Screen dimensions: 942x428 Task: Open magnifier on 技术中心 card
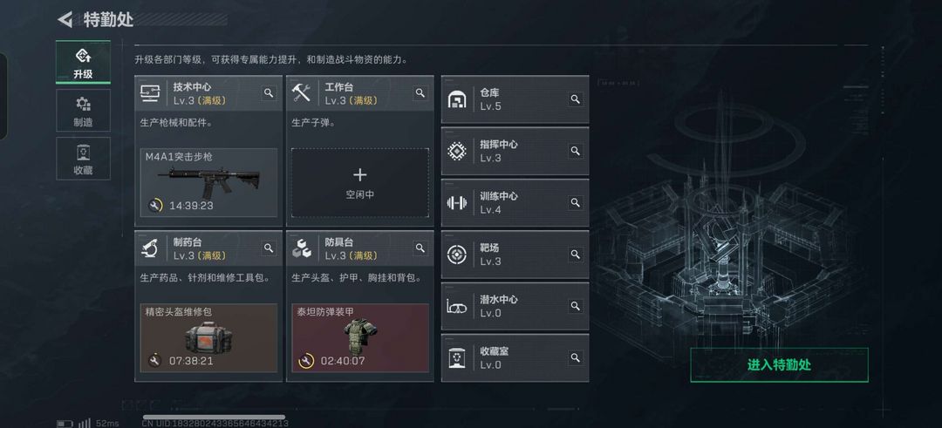coord(269,92)
